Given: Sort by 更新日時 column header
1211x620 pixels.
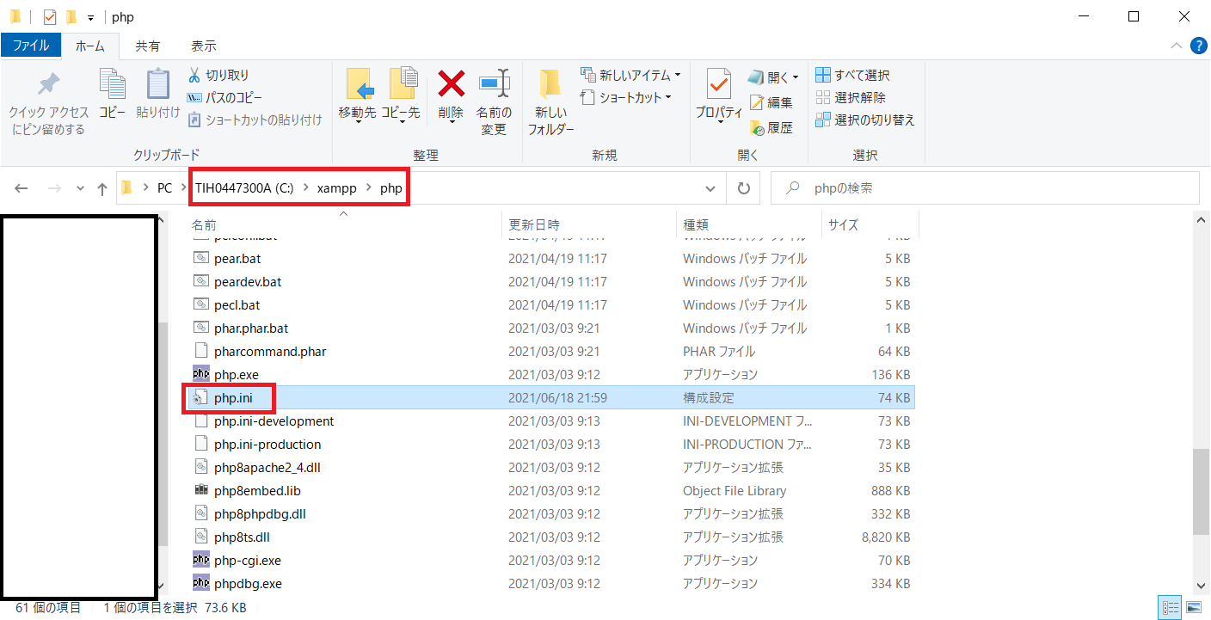Looking at the screenshot, I should coord(589,224).
